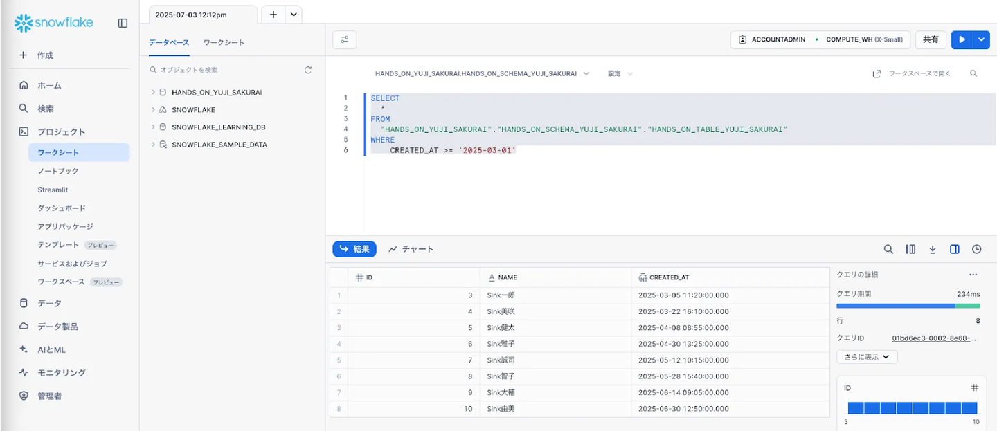Switch to the チャート view
Screen dimensions: 997x431
coord(411,249)
